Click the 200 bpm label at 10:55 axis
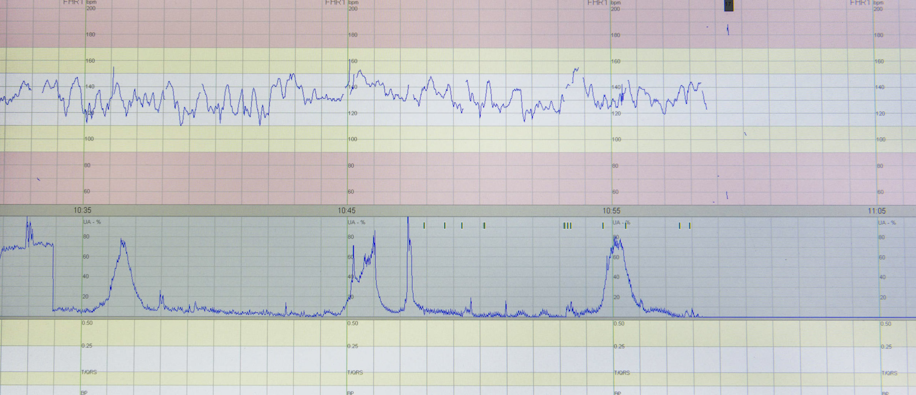Screen dimensions: 916x395 (x=615, y=9)
